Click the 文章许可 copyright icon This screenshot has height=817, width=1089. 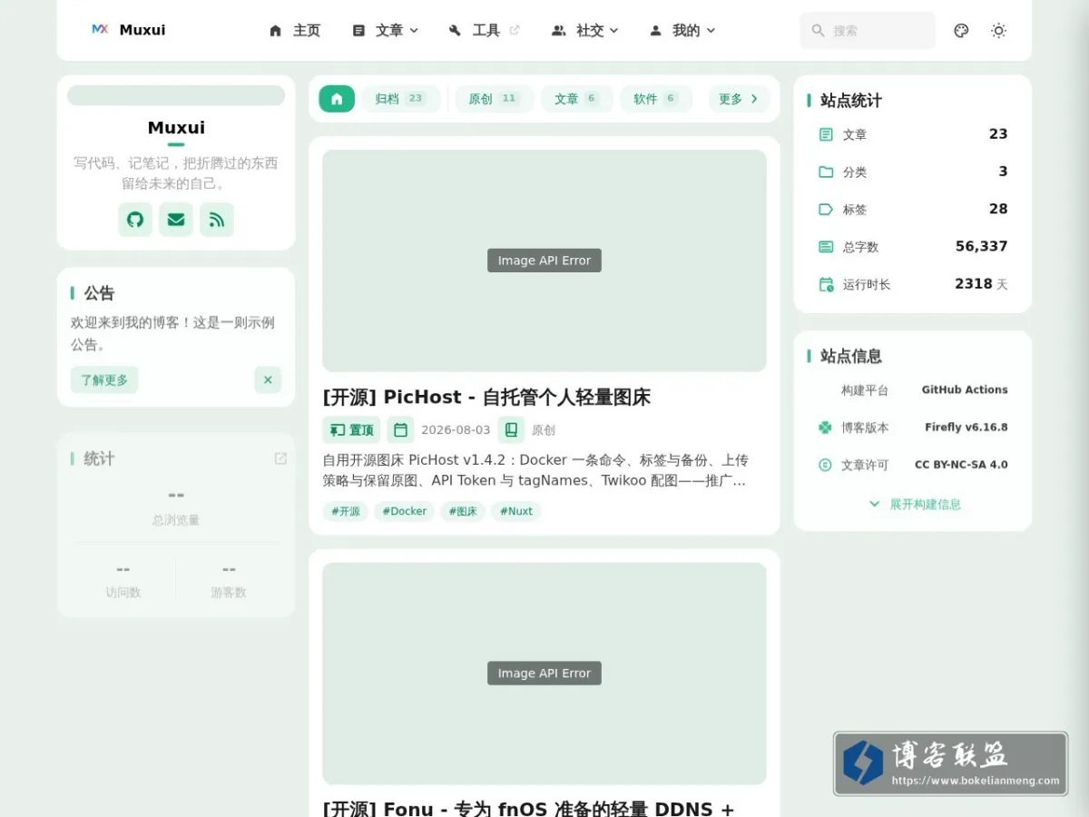[825, 465]
